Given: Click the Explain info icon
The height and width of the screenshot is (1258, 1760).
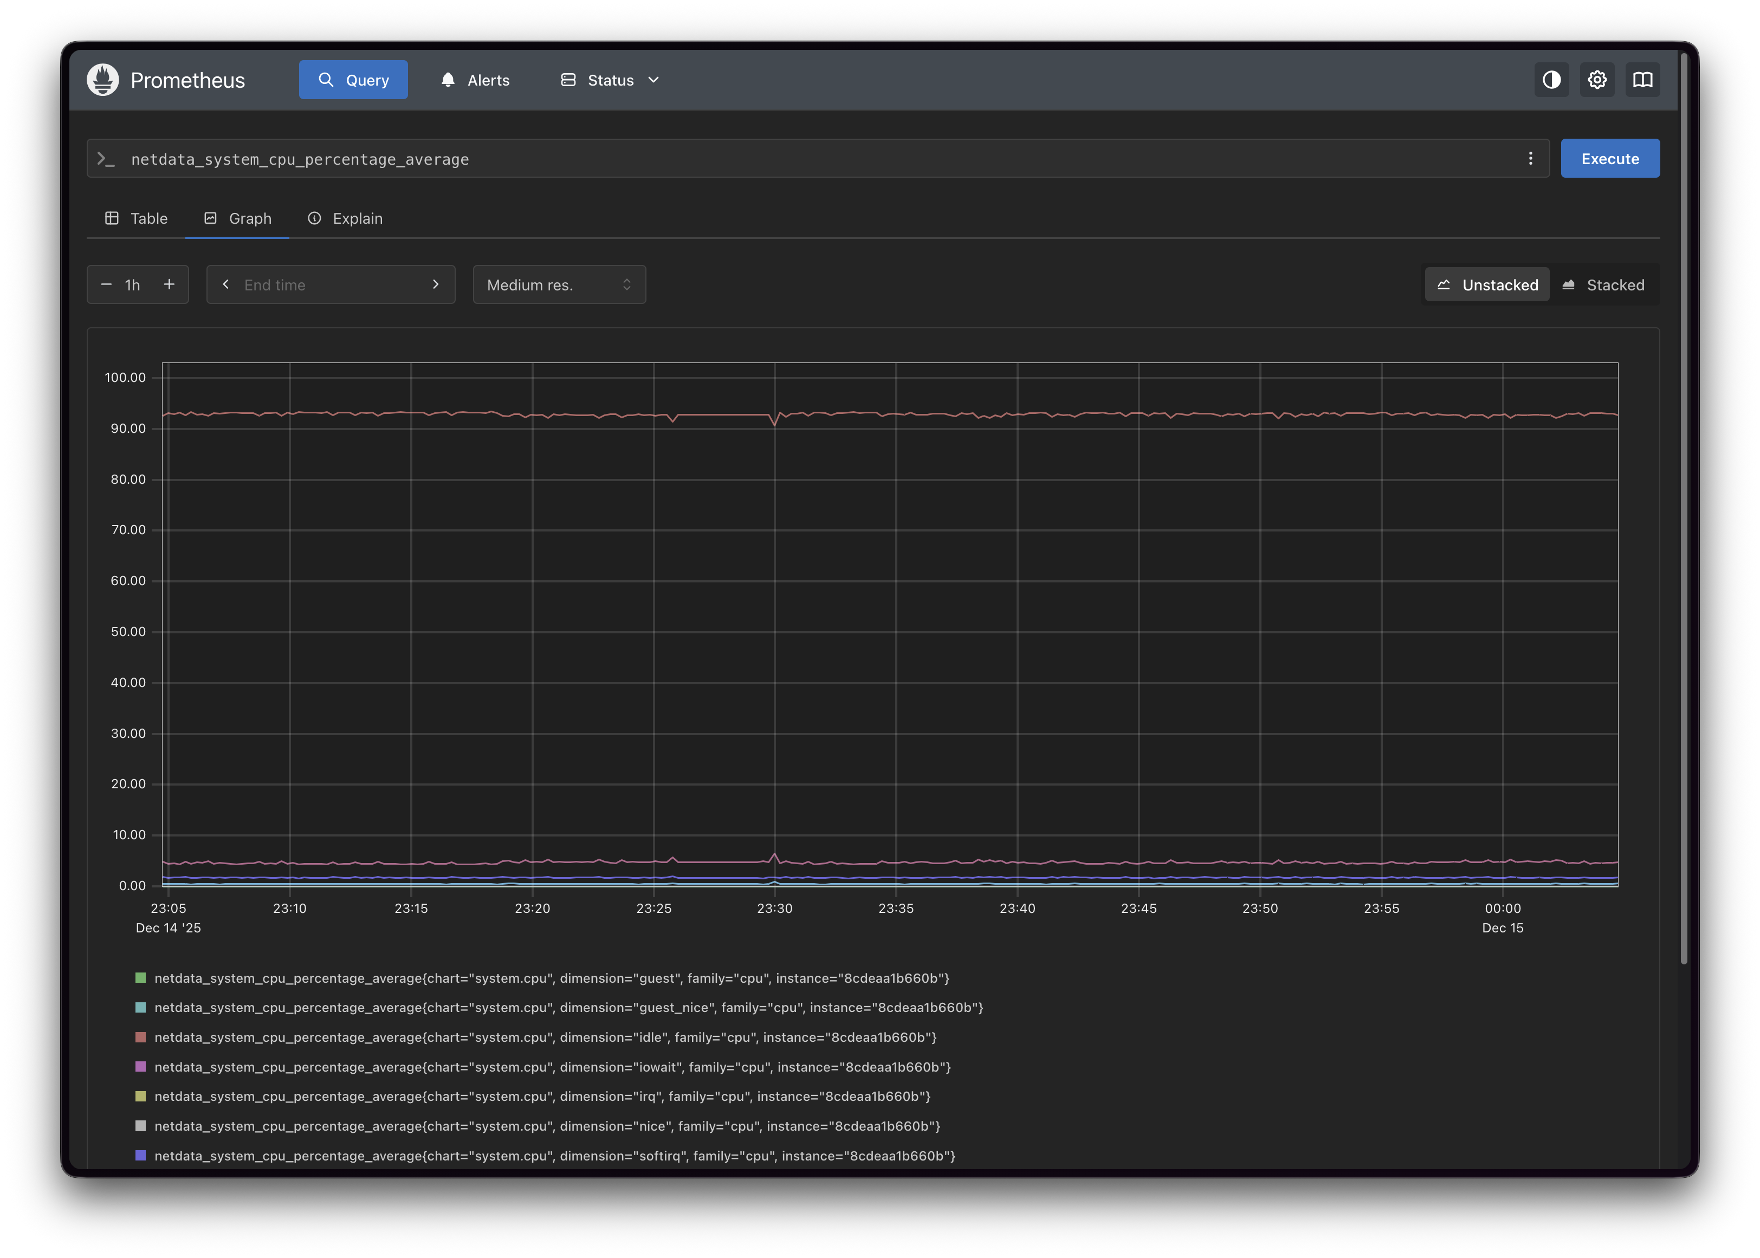Looking at the screenshot, I should 314,218.
